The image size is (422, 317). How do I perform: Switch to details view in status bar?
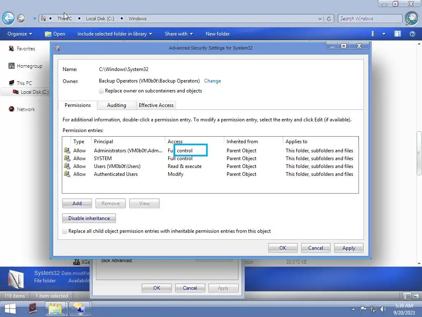pyautogui.click(x=407, y=296)
